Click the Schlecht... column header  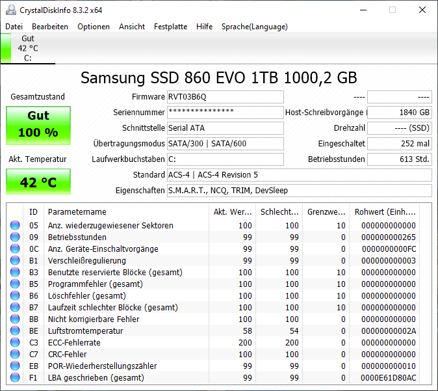(x=279, y=211)
